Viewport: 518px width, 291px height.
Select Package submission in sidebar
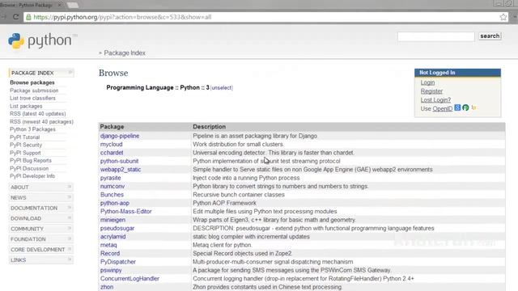34,91
